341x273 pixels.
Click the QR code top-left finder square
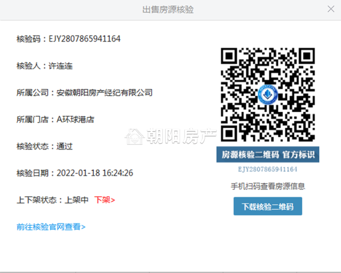pyautogui.click(x=229, y=57)
